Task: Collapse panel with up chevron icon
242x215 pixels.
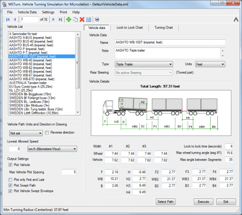Action: pos(236,20)
